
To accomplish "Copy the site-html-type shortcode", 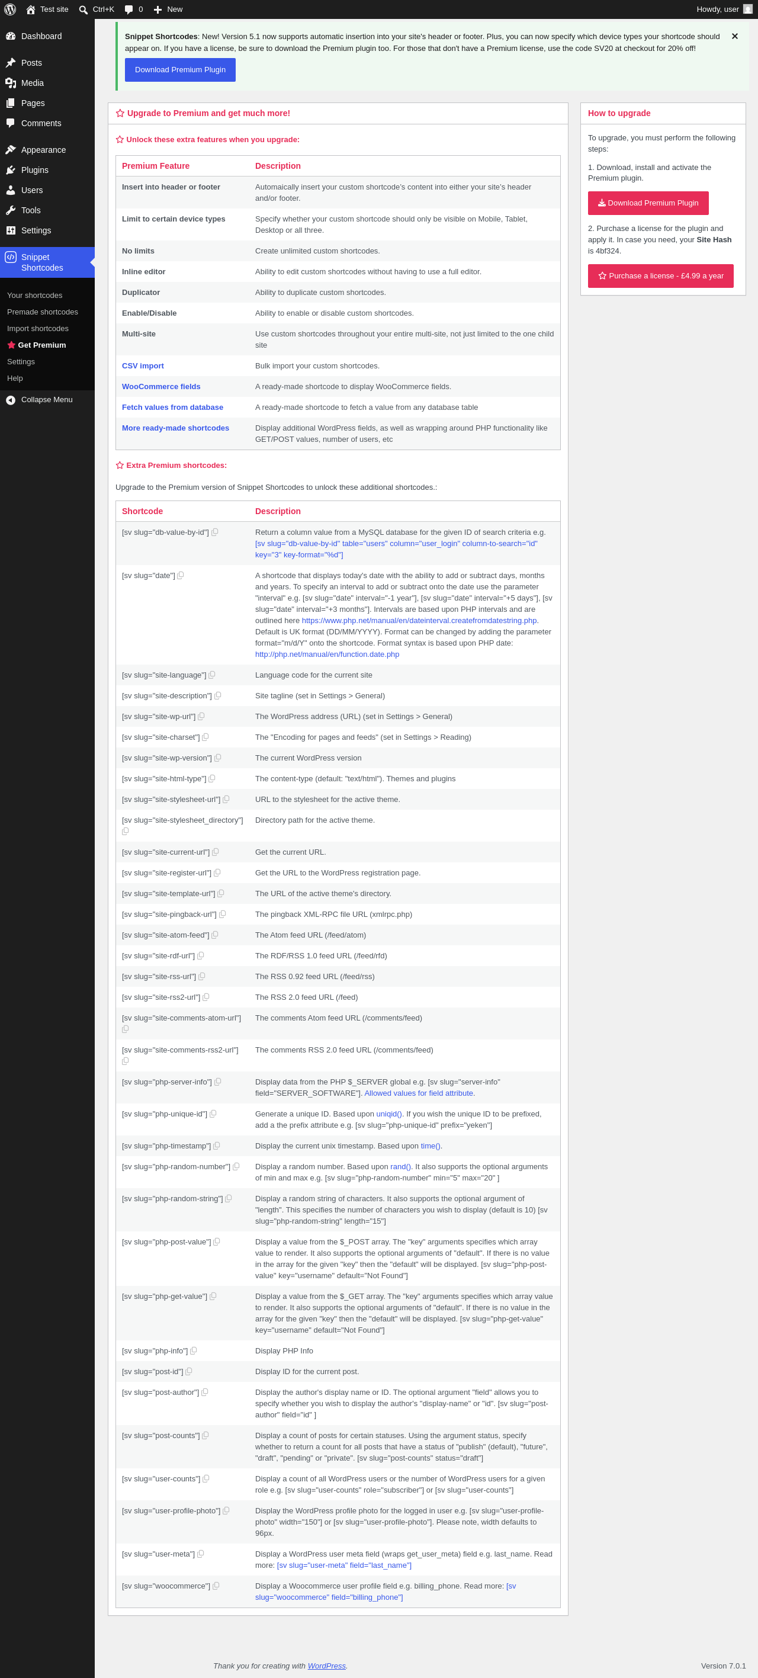I will coord(212,778).
